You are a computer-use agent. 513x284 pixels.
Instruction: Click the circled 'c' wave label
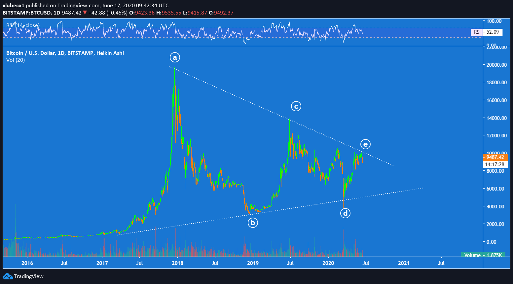click(296, 106)
